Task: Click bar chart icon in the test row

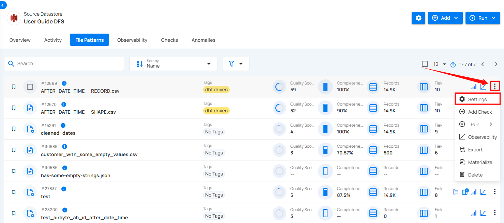Action: click(x=474, y=192)
